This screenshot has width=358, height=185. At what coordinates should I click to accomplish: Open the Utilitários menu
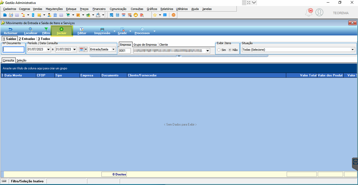click(x=182, y=9)
